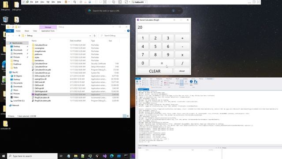Select Videos under This PC
282x159 pixels.
click(16, 97)
